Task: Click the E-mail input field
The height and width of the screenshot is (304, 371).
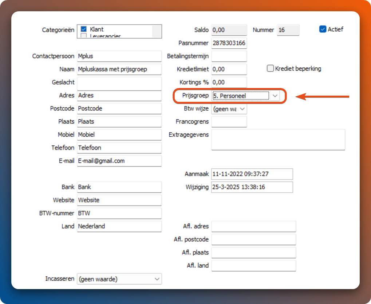Action: pyautogui.click(x=119, y=161)
